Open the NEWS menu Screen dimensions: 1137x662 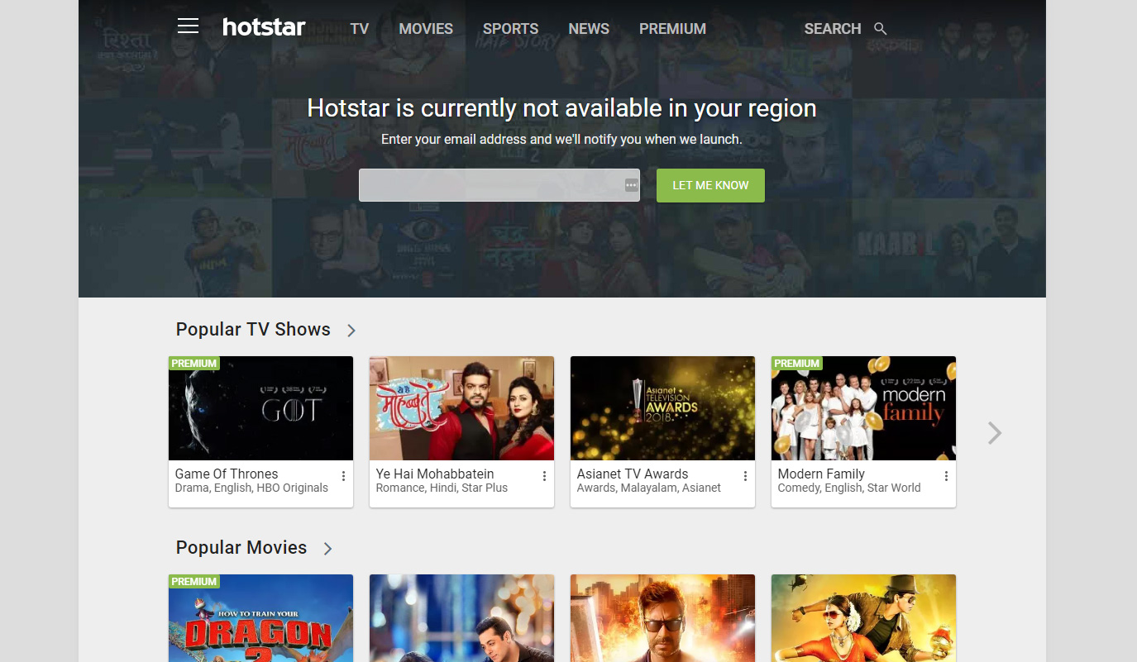coord(589,29)
